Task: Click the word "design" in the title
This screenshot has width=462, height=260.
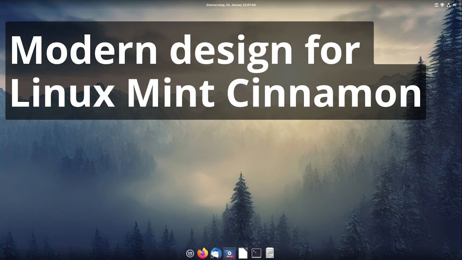Action: (x=231, y=51)
